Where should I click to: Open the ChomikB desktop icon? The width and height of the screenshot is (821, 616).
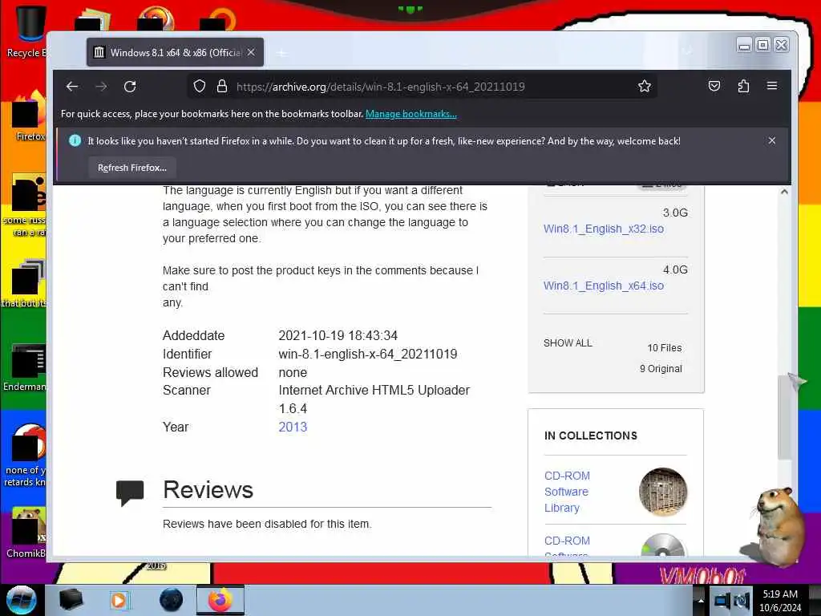click(26, 533)
